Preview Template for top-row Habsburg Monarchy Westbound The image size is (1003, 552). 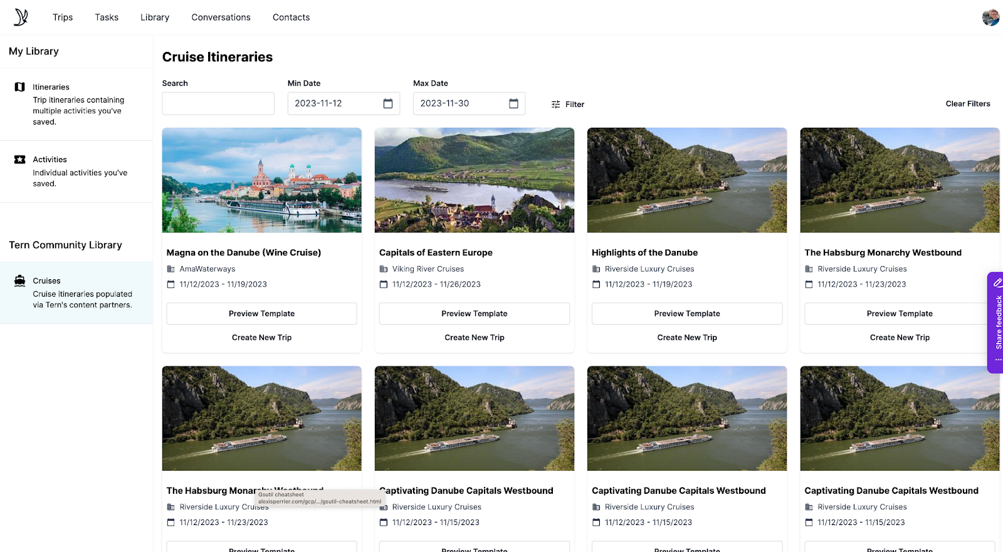tap(900, 314)
